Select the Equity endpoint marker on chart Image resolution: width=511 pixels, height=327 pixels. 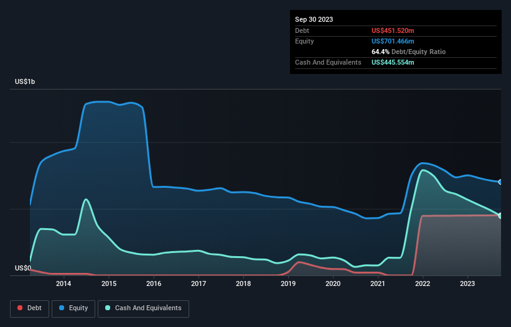(500, 182)
